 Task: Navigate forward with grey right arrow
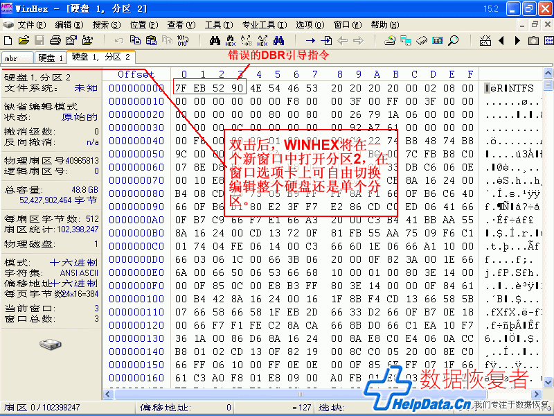358,41
